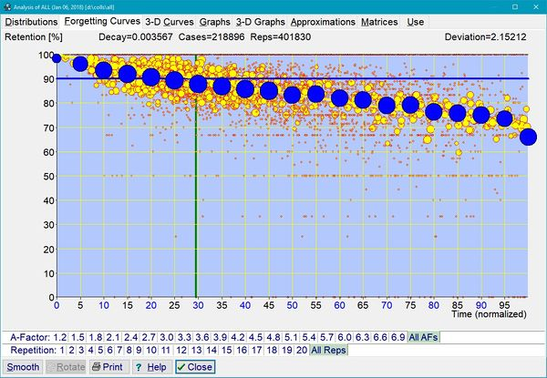
Task: Click the Print button
Action: [x=109, y=367]
